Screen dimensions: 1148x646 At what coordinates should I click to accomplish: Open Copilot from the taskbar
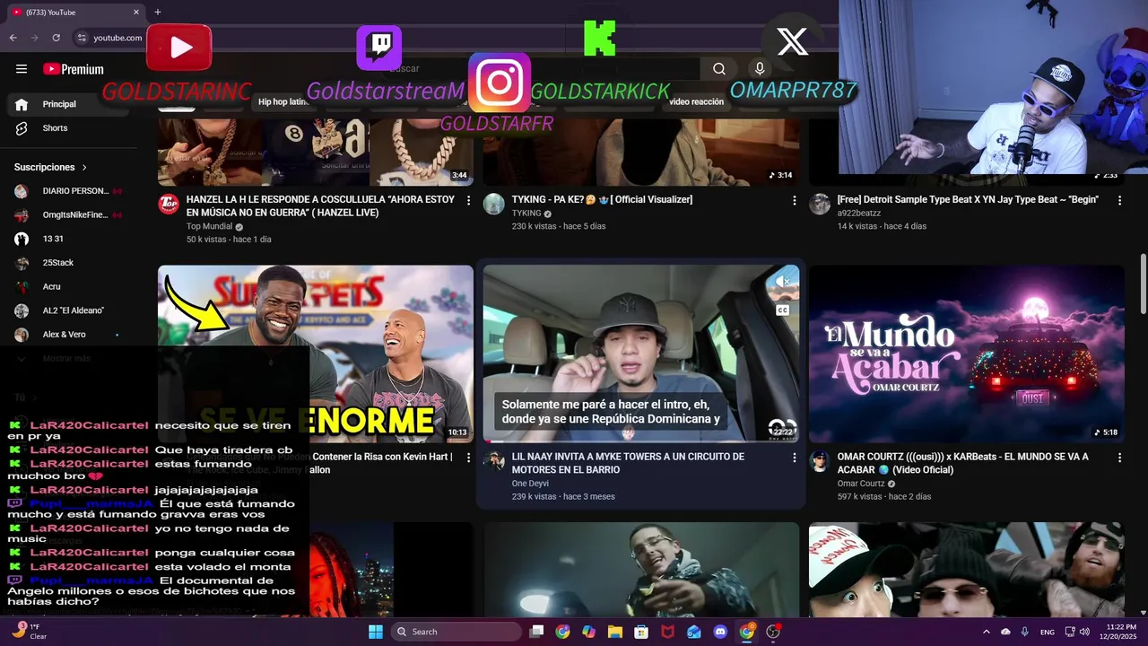(x=588, y=632)
